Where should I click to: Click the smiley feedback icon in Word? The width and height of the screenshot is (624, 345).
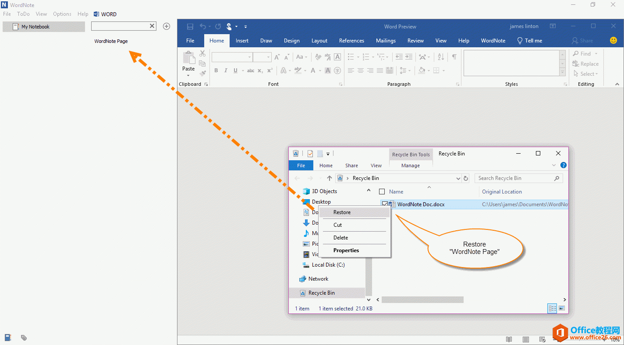(613, 40)
